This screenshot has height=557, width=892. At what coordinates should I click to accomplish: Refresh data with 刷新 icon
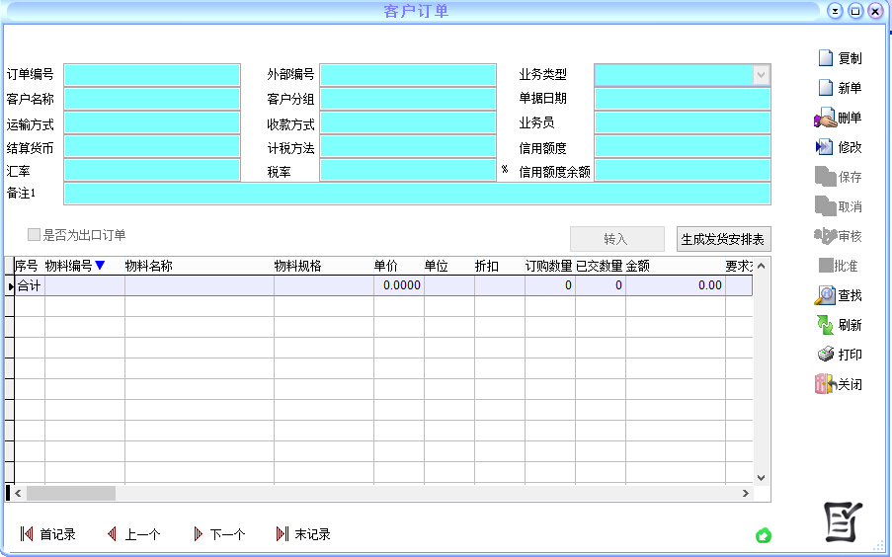[825, 325]
